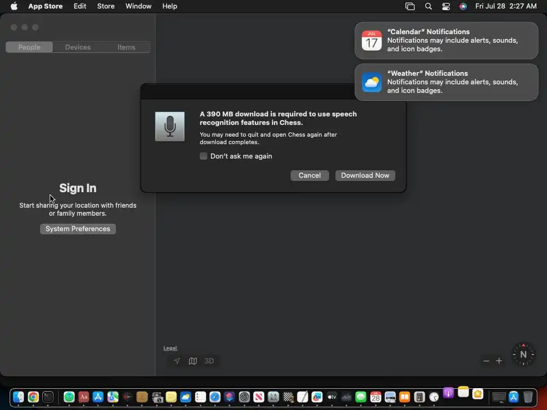Open Stocks from the Dock

pos(346,397)
